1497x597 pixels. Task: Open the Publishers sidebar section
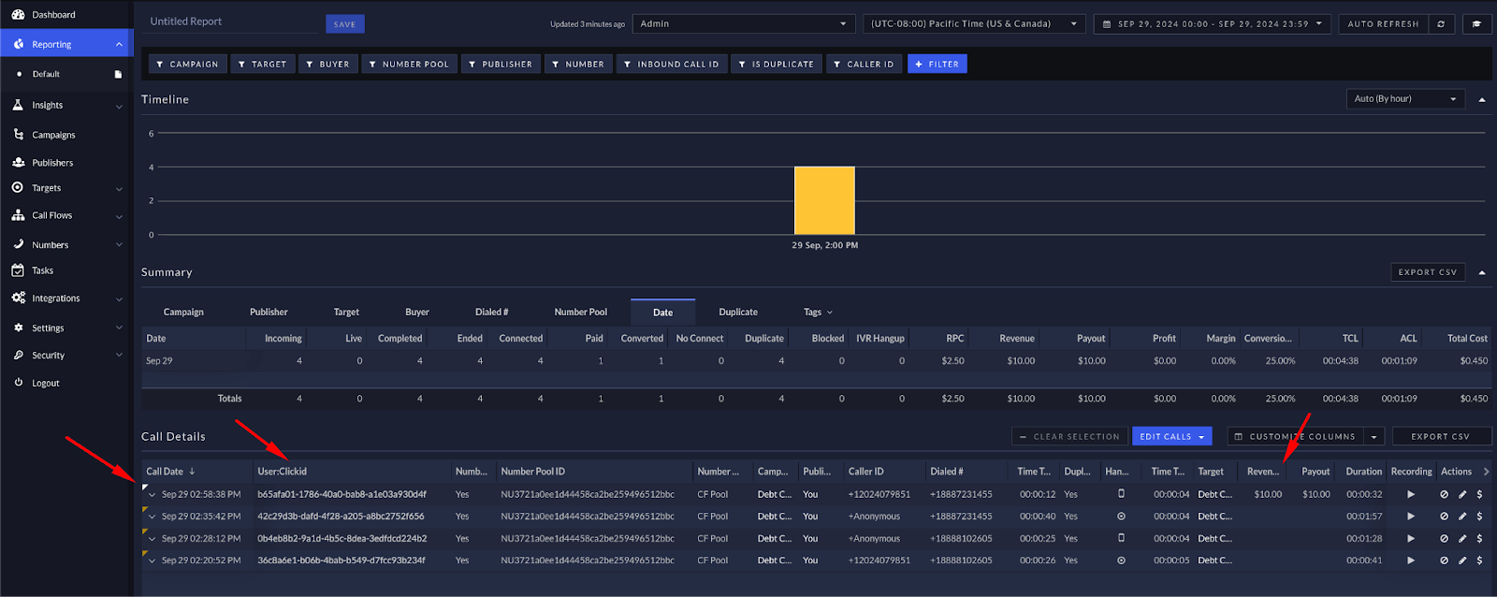pyautogui.click(x=52, y=163)
